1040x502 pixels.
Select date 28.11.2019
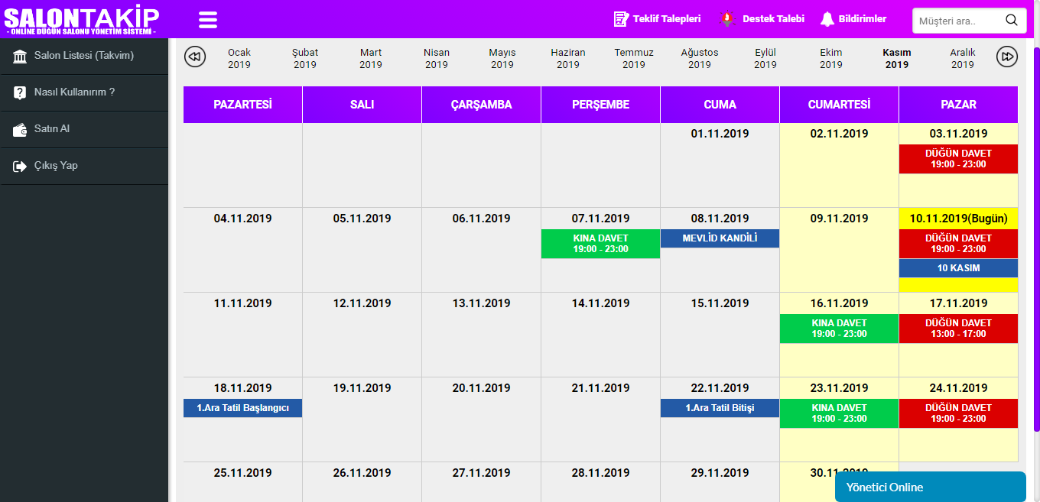pyautogui.click(x=600, y=473)
